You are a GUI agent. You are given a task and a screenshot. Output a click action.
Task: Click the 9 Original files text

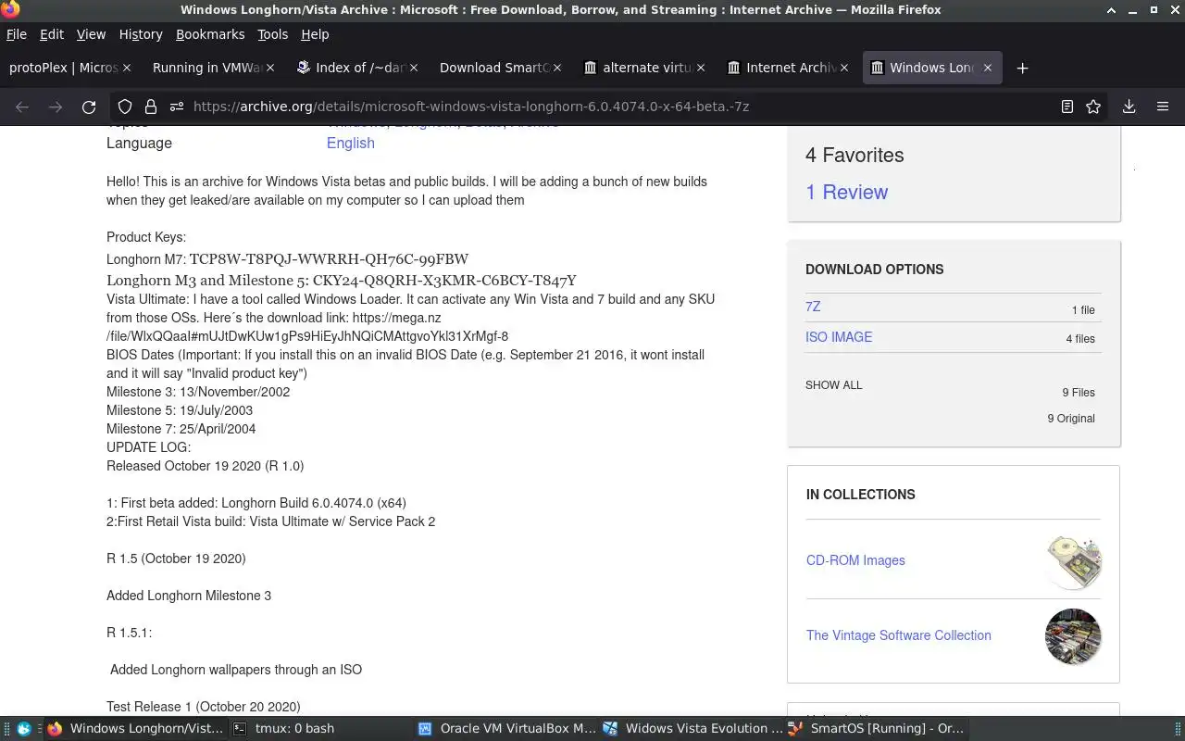1071,419
